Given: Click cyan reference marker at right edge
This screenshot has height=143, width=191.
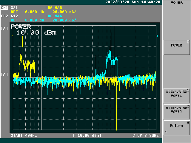Looking at the screenshot, I should coord(157,36).
